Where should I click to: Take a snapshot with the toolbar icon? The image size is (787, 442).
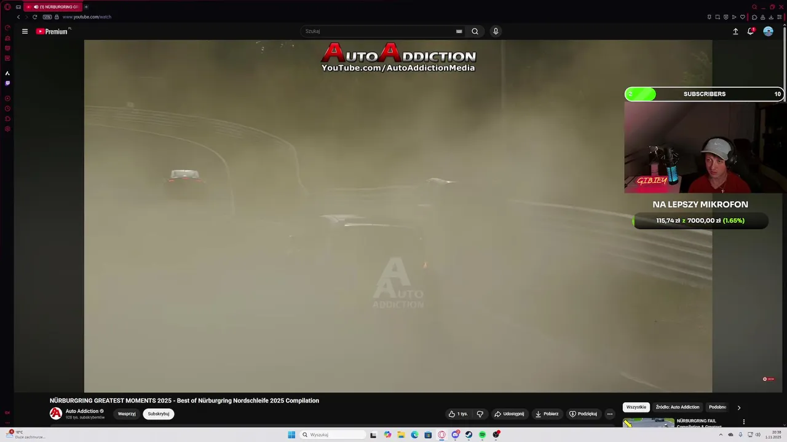pos(718,17)
